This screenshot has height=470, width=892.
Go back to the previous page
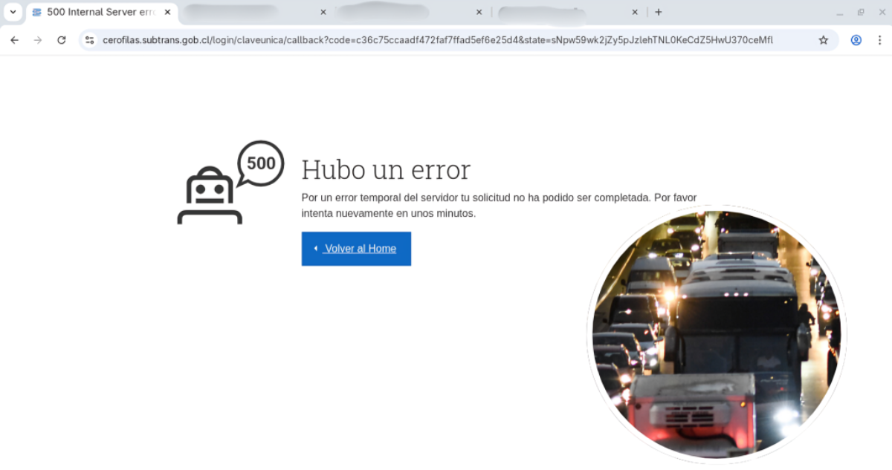[x=14, y=40]
